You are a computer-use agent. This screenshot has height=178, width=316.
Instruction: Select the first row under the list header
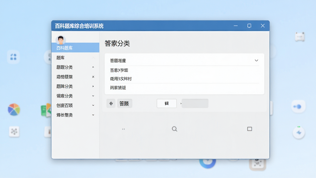(185, 70)
